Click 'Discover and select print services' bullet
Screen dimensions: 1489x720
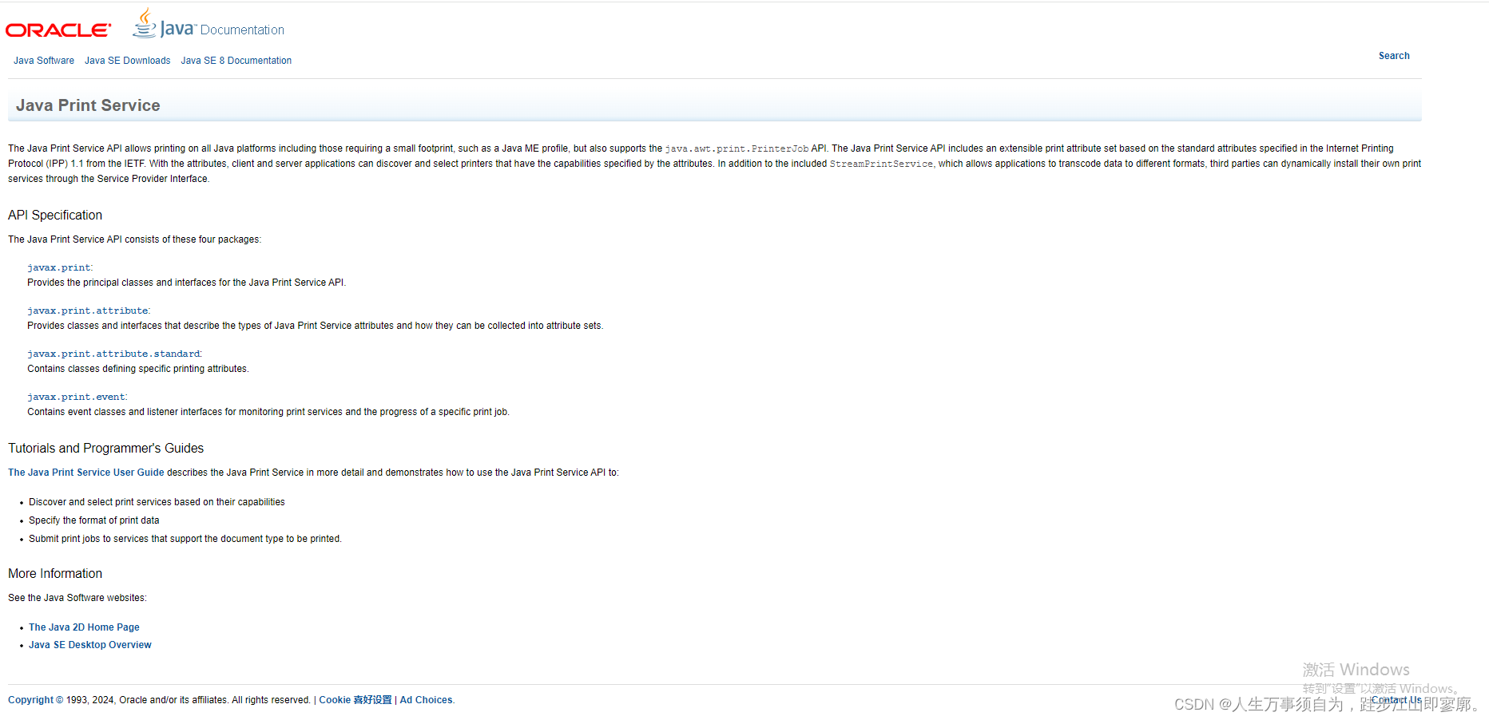coord(157,502)
